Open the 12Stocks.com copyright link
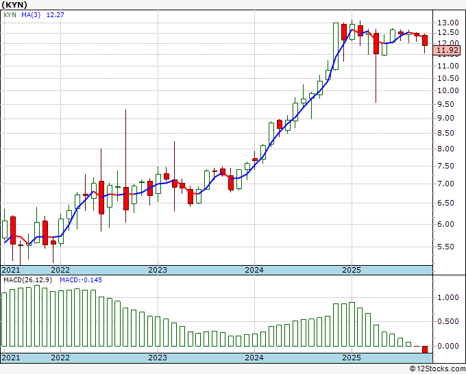Screen dimensions: 466x374 (436, 369)
